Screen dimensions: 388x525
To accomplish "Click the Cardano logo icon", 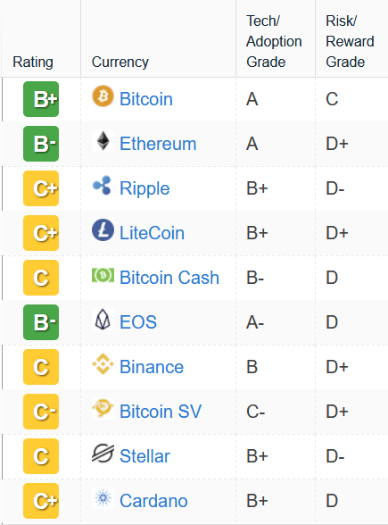I will 103,498.
